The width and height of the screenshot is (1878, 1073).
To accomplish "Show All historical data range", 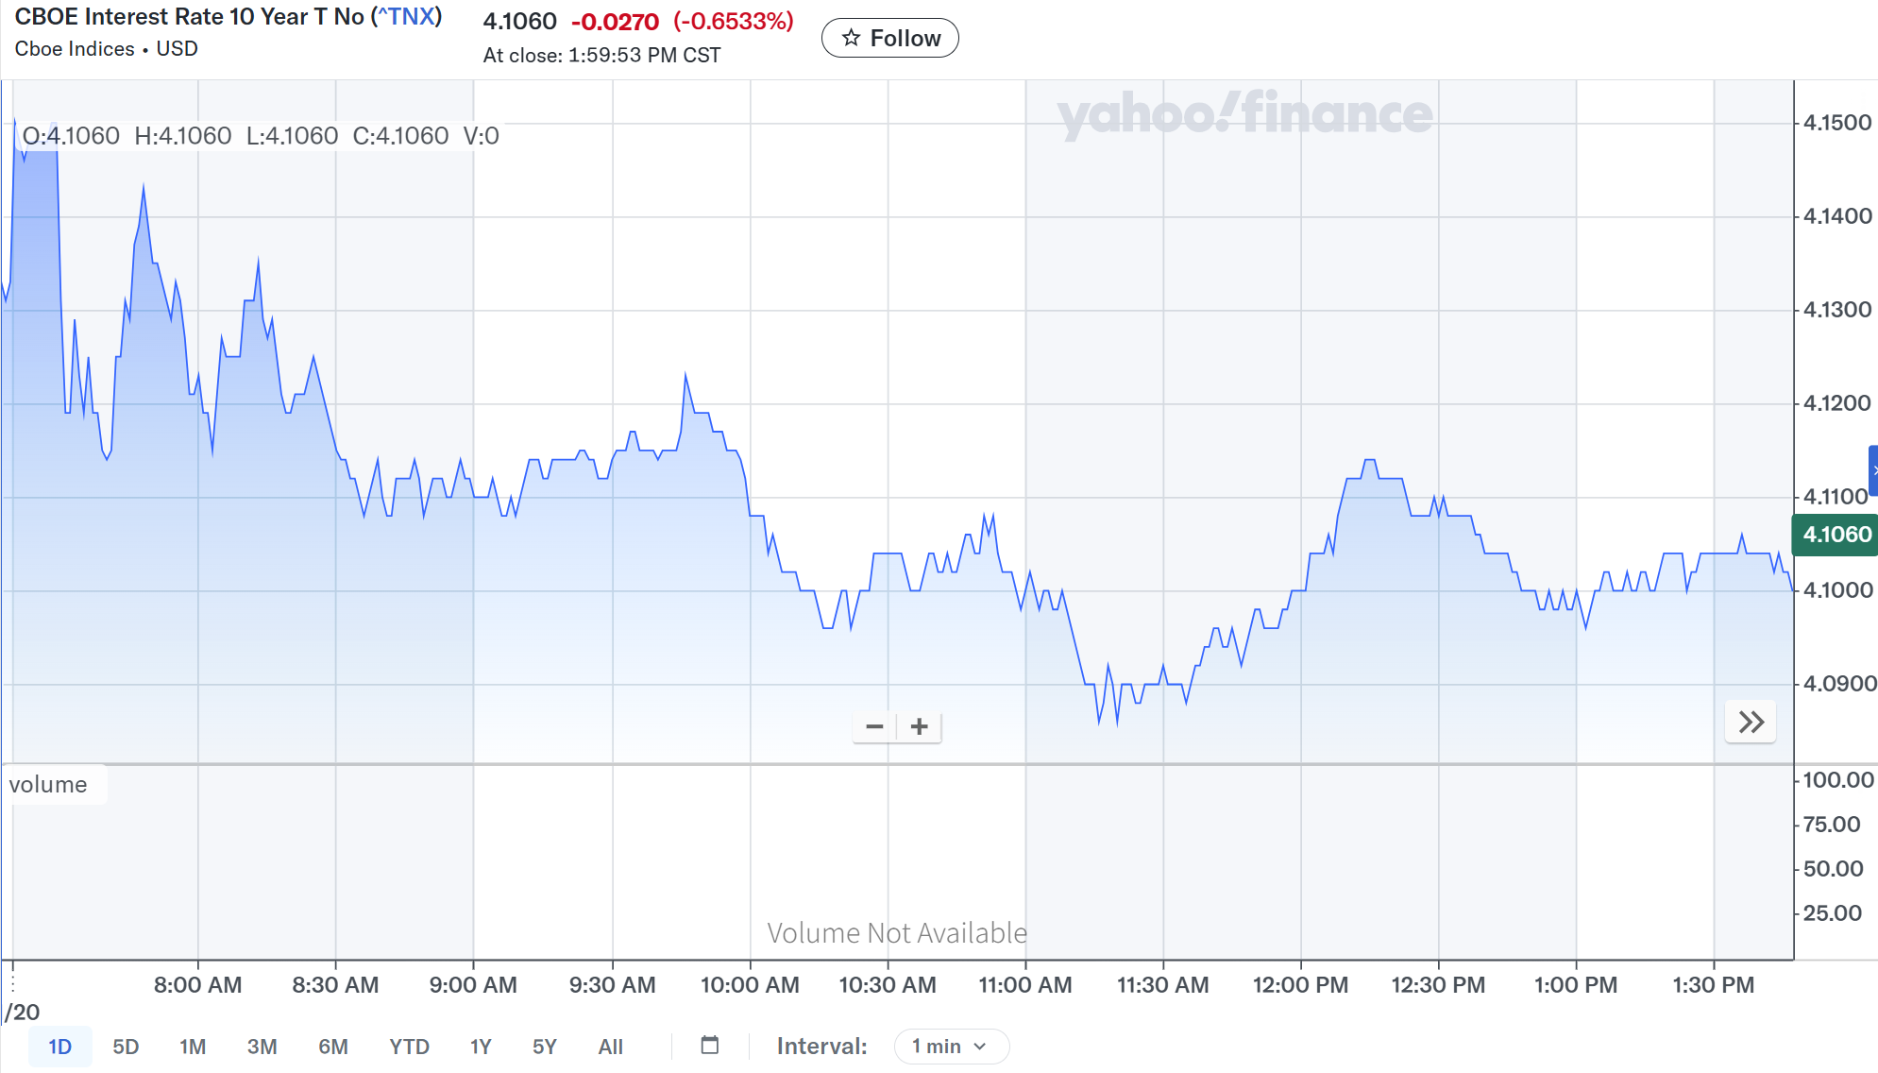I will pyautogui.click(x=610, y=1047).
